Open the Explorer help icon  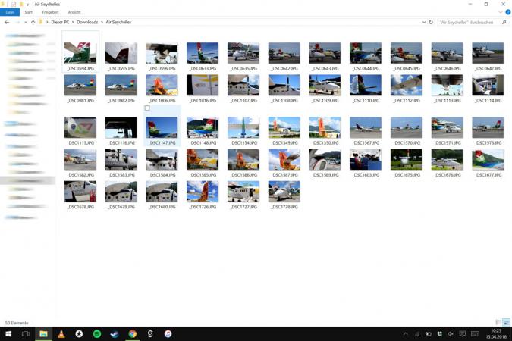(508, 12)
